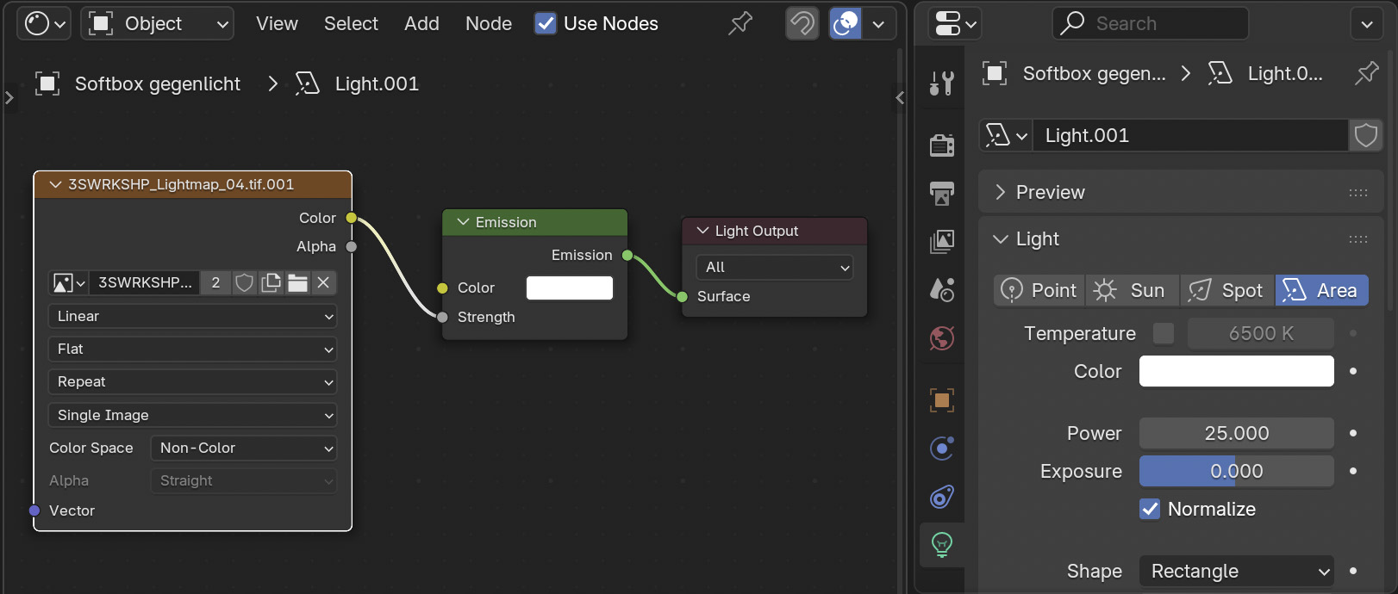The height and width of the screenshot is (594, 1398).
Task: Click the image user count 2 button
Action: pyautogui.click(x=215, y=282)
